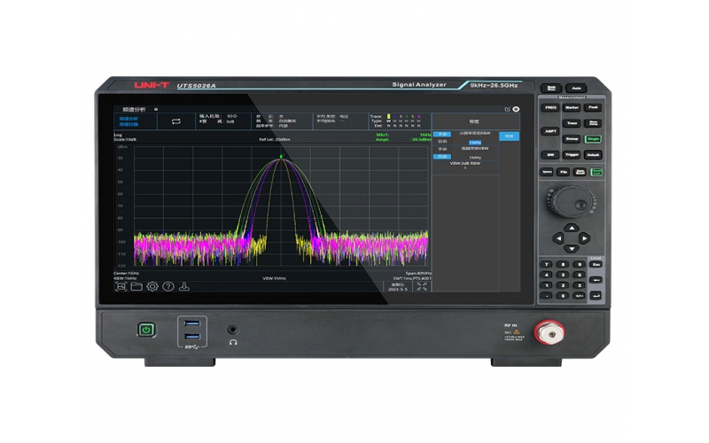Image resolution: width=709 pixels, height=443 pixels.
Task: Open the spectrum analysis mode box
Action: tap(136, 121)
